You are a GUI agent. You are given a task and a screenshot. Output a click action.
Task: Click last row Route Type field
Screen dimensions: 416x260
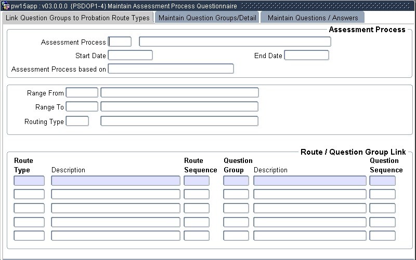(29, 236)
